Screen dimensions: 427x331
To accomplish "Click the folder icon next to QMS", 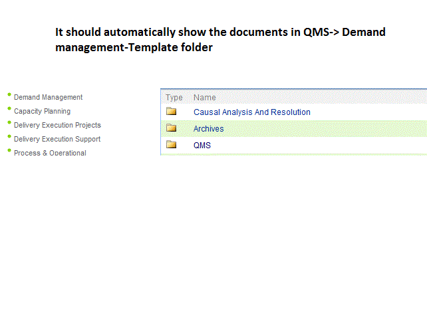I will click(x=172, y=144).
